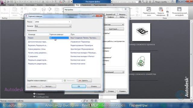Click Отмена button in Настройка window

[x=111, y=91]
